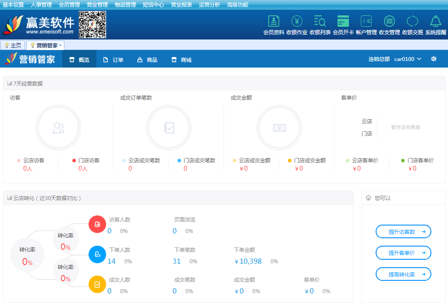Viewport: 448px width, 308px height.
Task: Open the 高级功能 menu
Action: (238, 5)
